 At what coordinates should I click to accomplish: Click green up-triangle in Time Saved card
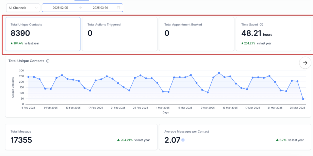243,44
